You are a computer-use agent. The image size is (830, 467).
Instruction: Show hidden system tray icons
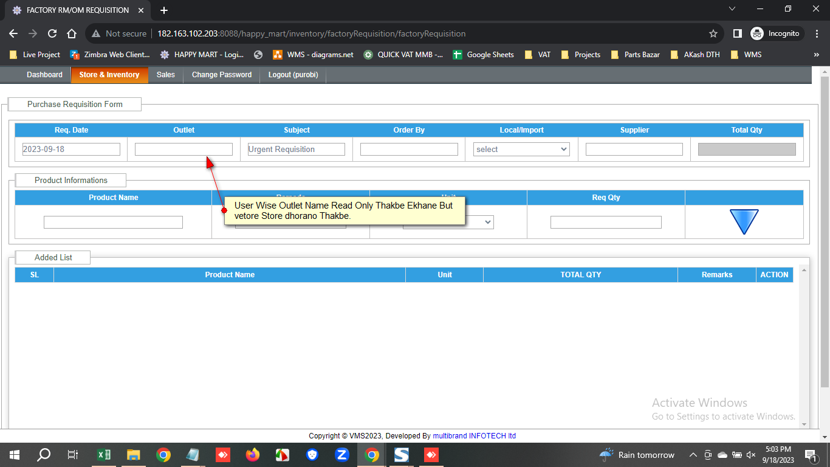(693, 455)
